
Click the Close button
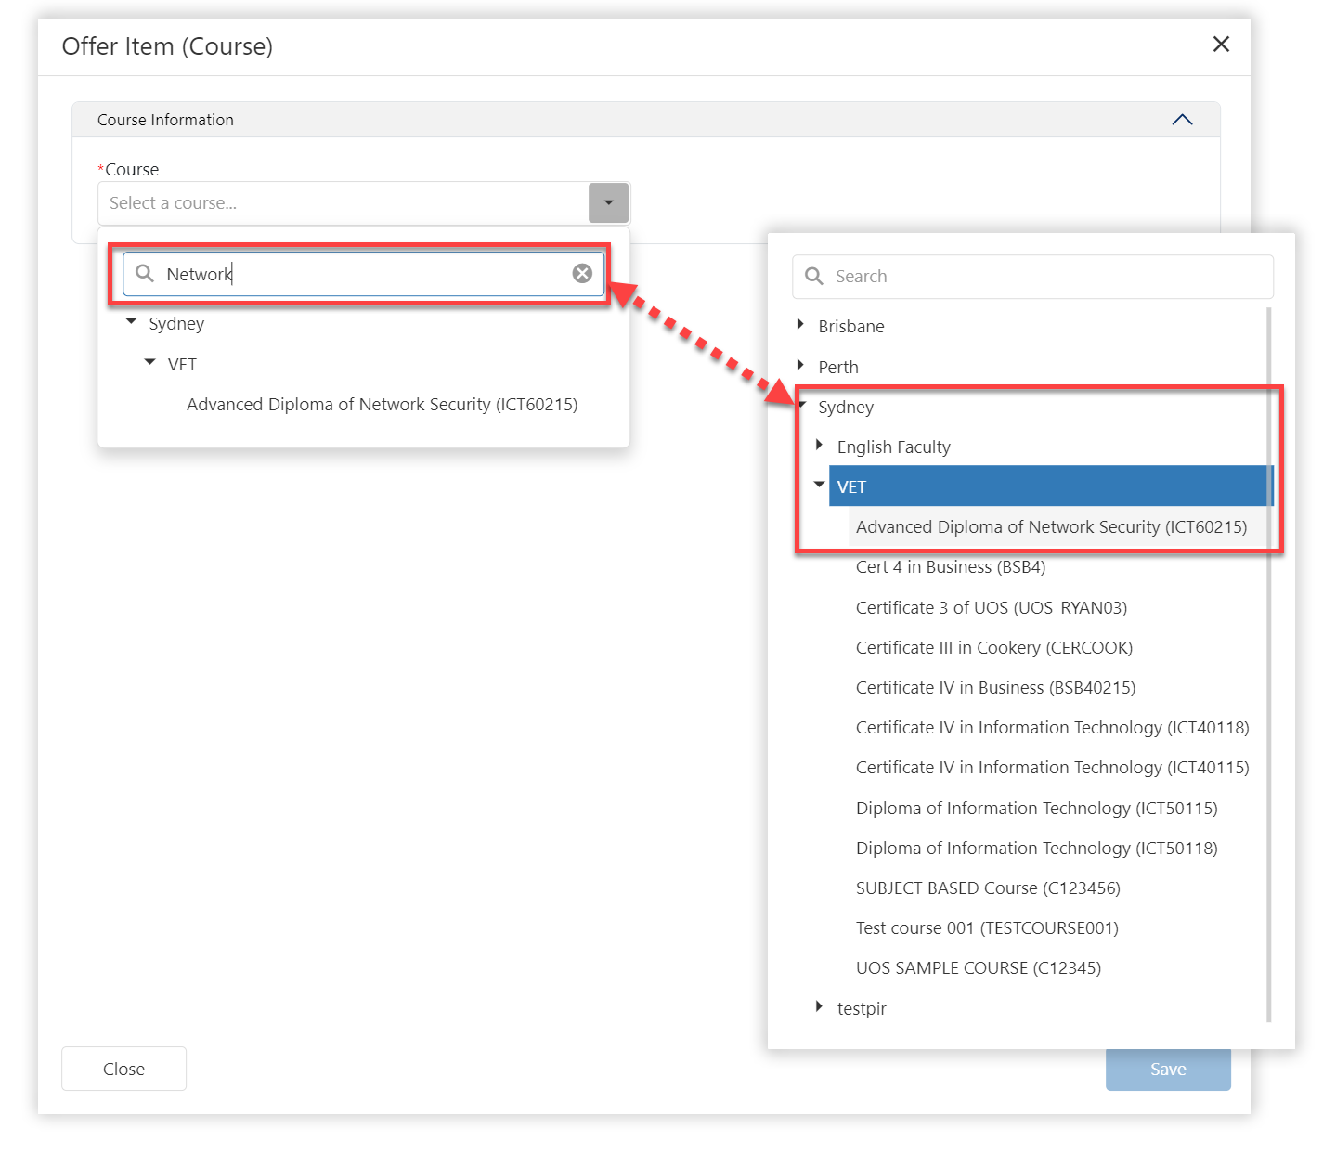click(124, 1069)
